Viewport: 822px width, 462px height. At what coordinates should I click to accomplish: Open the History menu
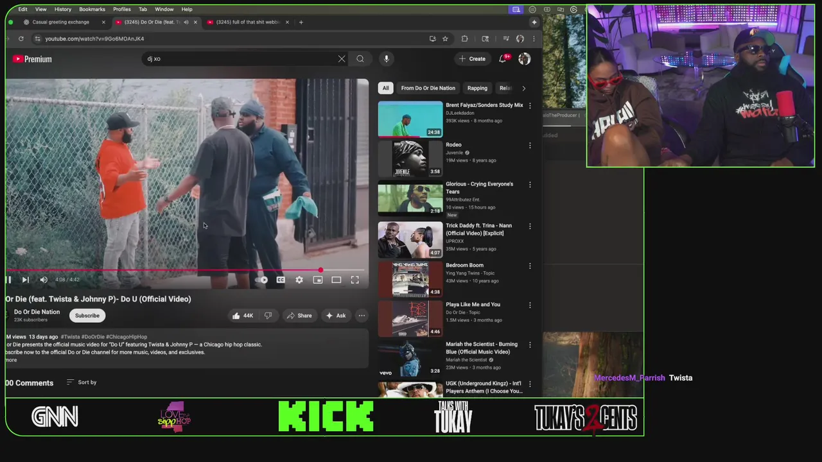tap(63, 9)
